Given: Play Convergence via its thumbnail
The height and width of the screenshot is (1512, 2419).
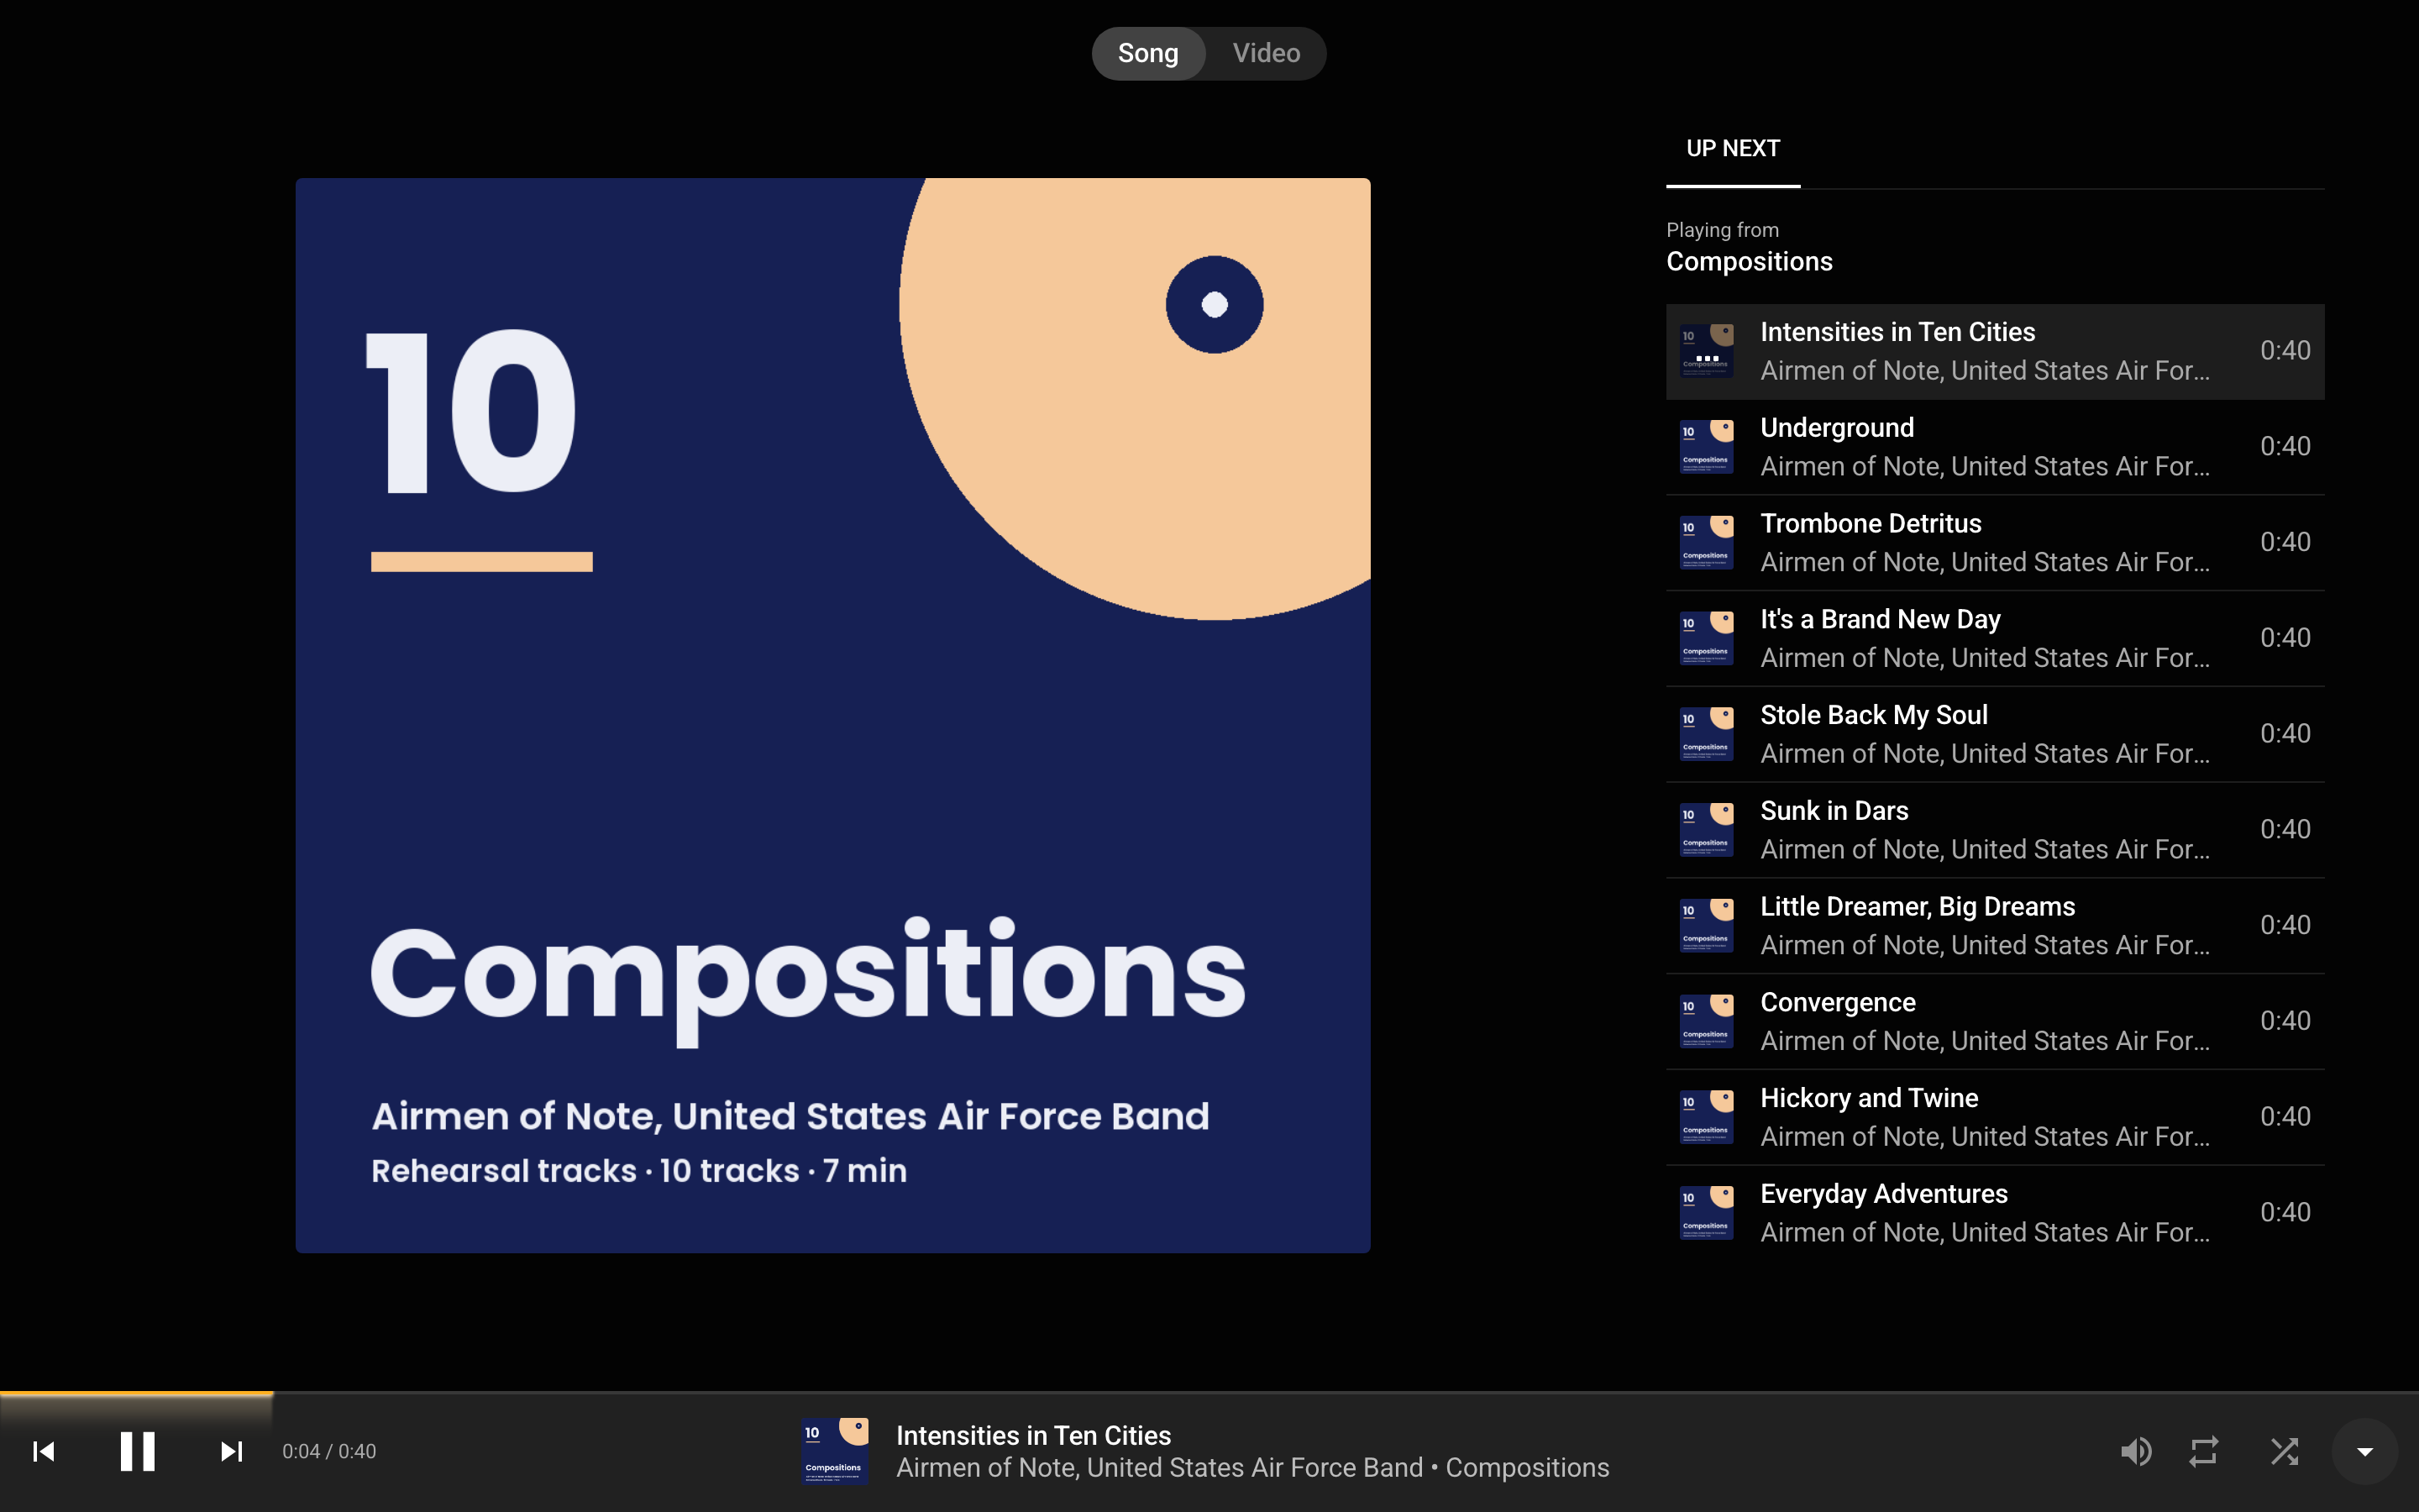Looking at the screenshot, I should pyautogui.click(x=1708, y=1021).
